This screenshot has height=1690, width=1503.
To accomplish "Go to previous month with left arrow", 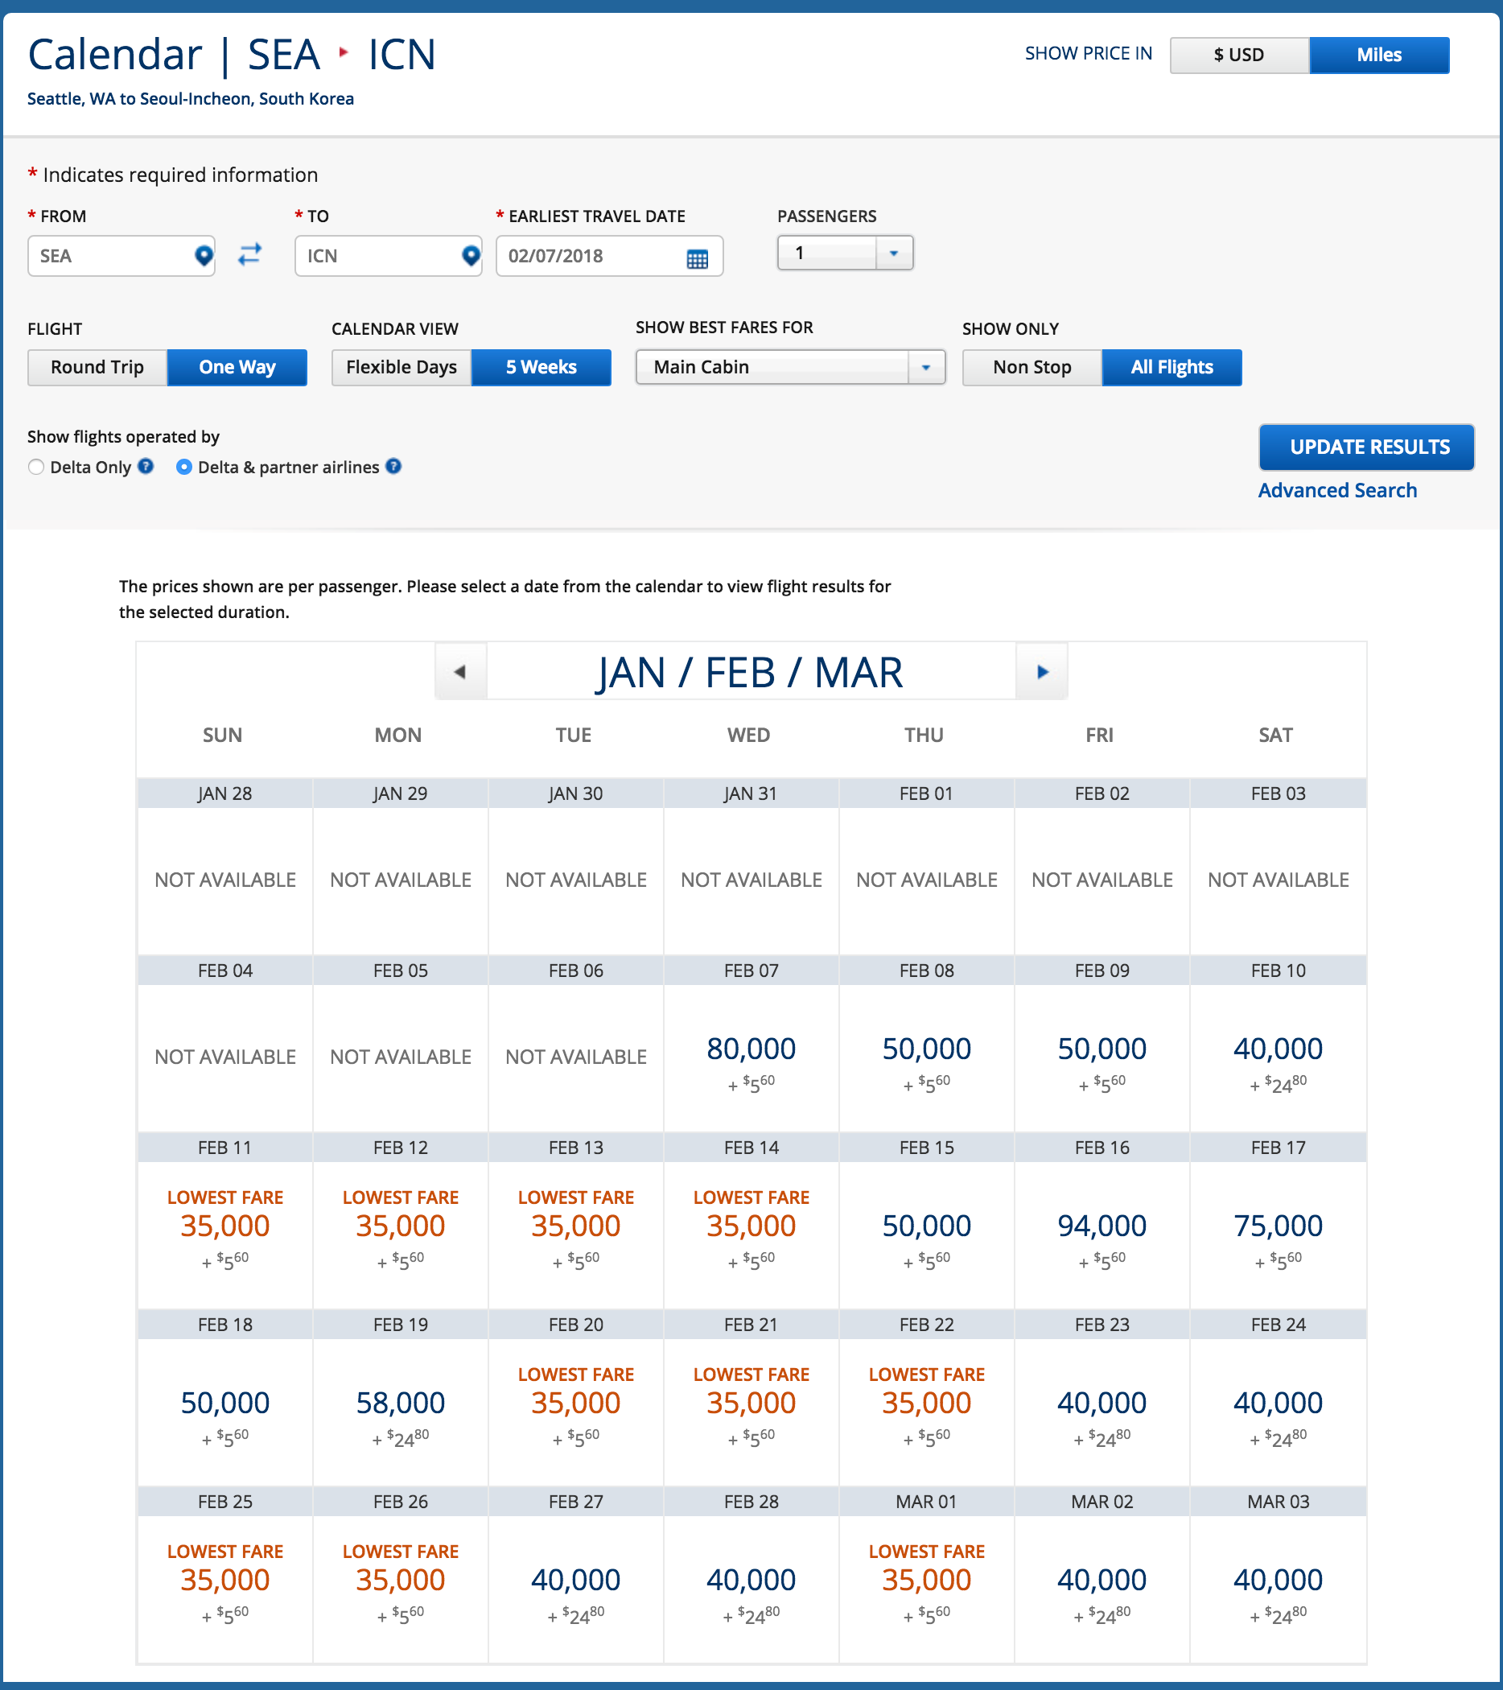I will 460,671.
